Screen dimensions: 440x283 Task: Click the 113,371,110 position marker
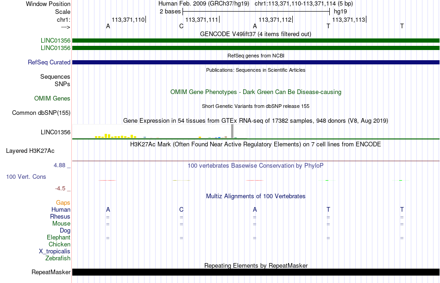tap(128, 19)
